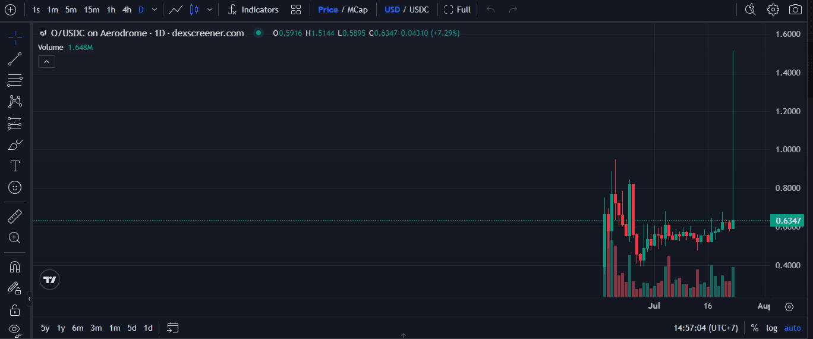Open the long position forecasting tool

coord(15,123)
